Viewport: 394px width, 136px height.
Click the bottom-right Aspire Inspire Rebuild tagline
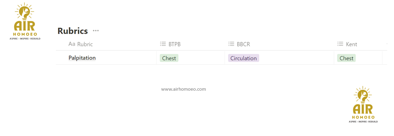(x=363, y=121)
